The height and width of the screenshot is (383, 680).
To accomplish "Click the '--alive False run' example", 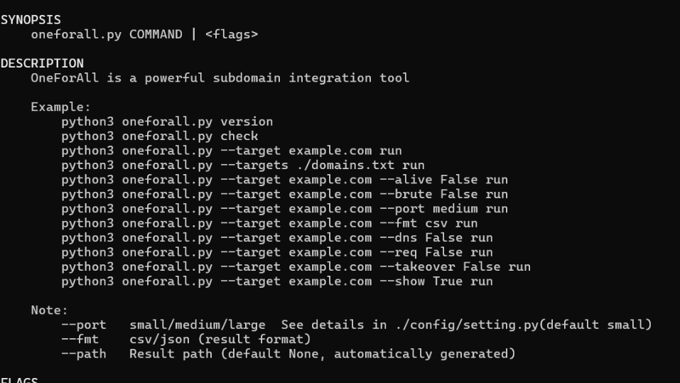I will click(284, 180).
